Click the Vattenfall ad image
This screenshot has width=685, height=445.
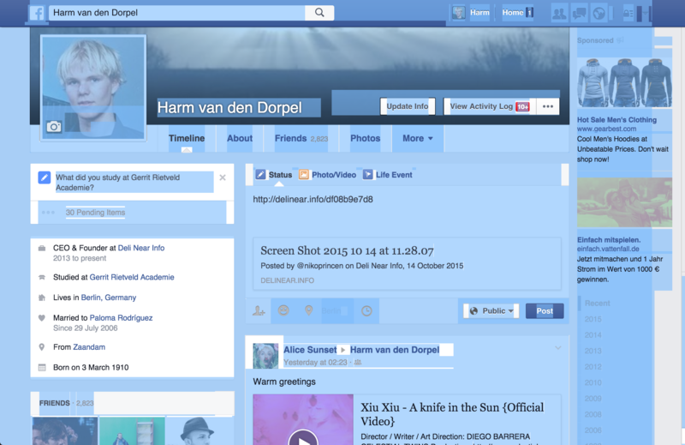click(x=624, y=202)
